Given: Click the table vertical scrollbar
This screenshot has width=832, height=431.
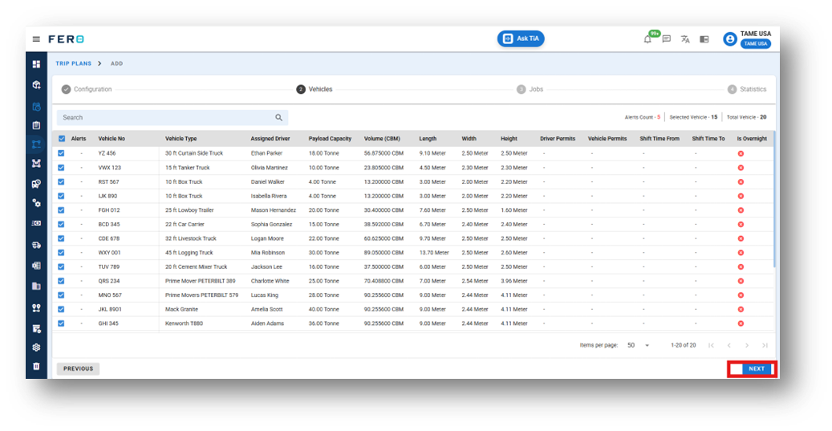Looking at the screenshot, I should (775, 199).
